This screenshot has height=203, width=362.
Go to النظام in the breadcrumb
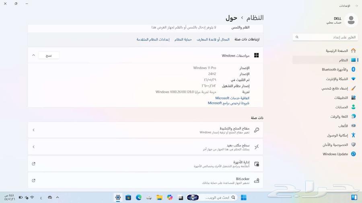255,18
